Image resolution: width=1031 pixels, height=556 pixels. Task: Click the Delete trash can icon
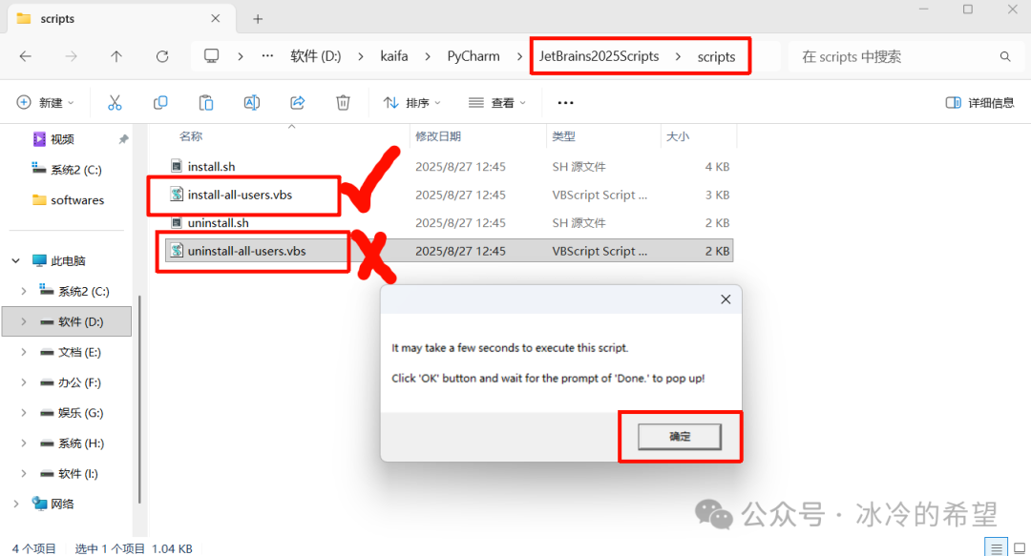(x=344, y=103)
